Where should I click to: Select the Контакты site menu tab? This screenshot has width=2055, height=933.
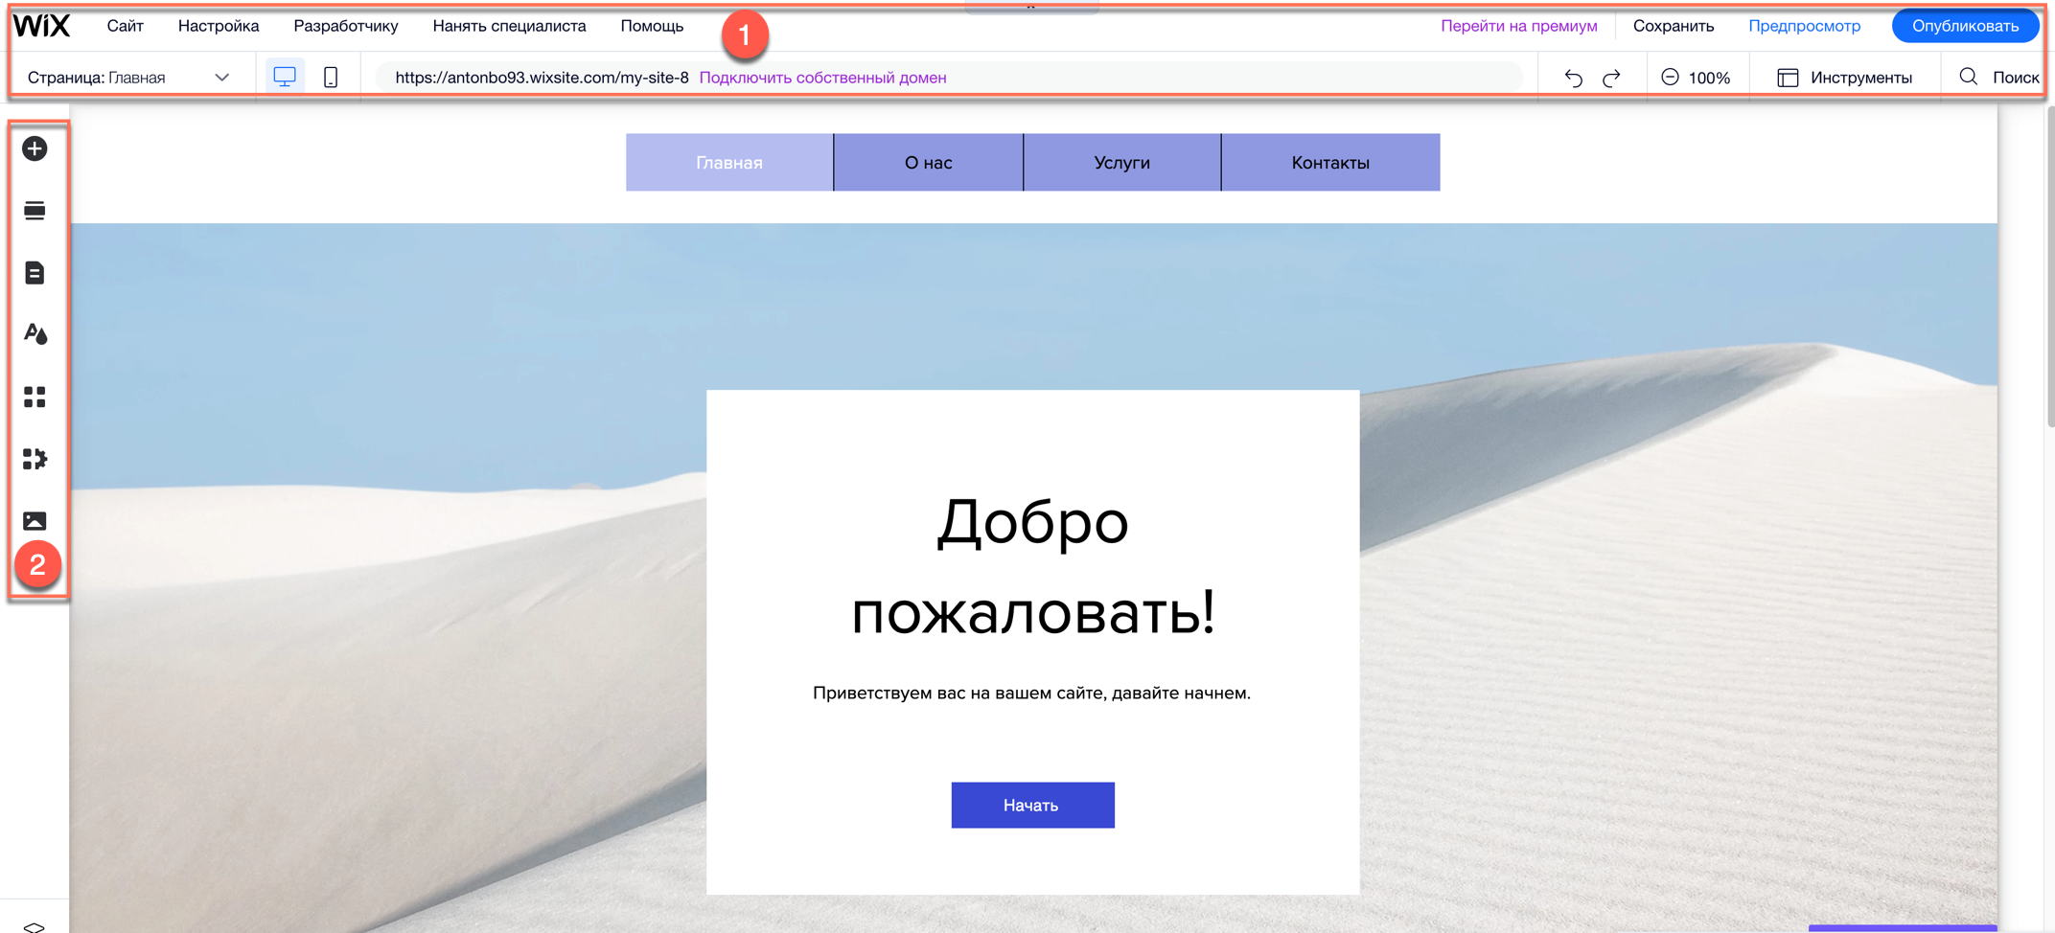(x=1330, y=163)
